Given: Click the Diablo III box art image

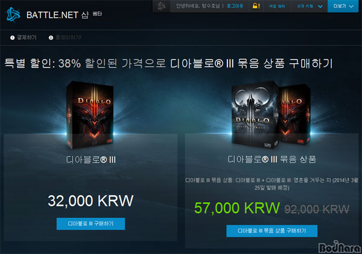Looking at the screenshot, I should pyautogui.click(x=90, y=115).
